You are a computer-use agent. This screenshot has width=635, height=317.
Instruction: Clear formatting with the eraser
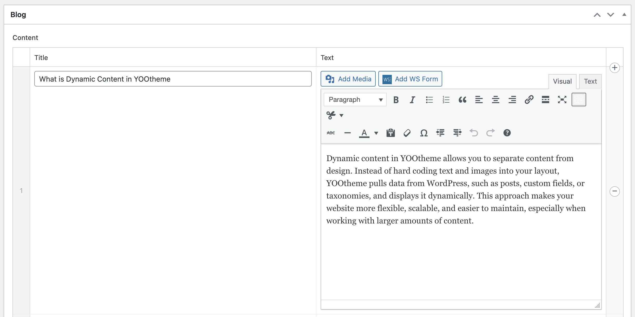tap(407, 133)
